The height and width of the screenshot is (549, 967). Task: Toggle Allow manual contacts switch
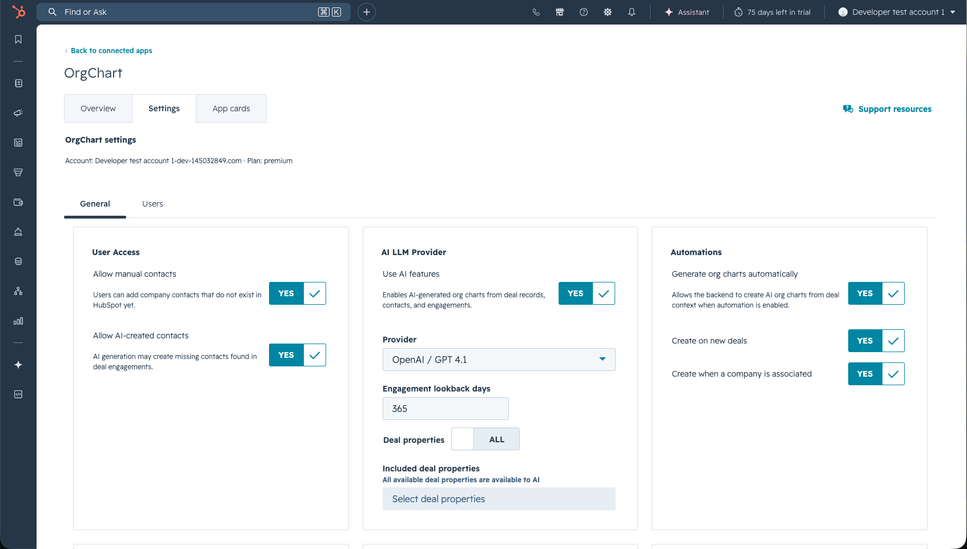(298, 293)
